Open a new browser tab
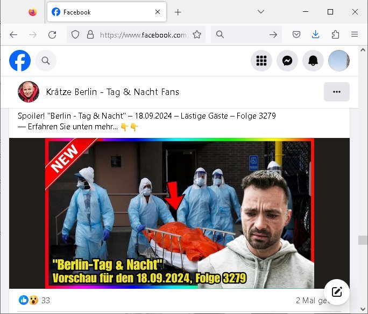 [178, 12]
